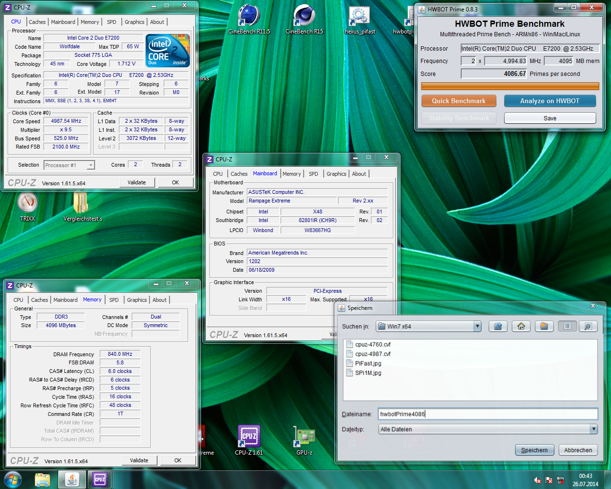The image size is (611, 489).
Task: Click the HWBOT Score field showing 4086.67
Action: tap(494, 74)
